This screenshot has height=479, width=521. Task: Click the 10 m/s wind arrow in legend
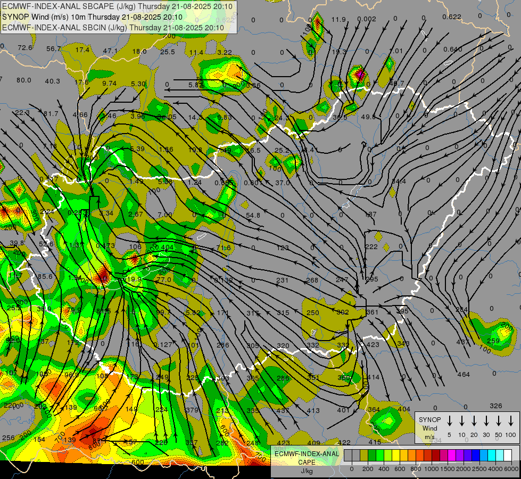tap(461, 421)
